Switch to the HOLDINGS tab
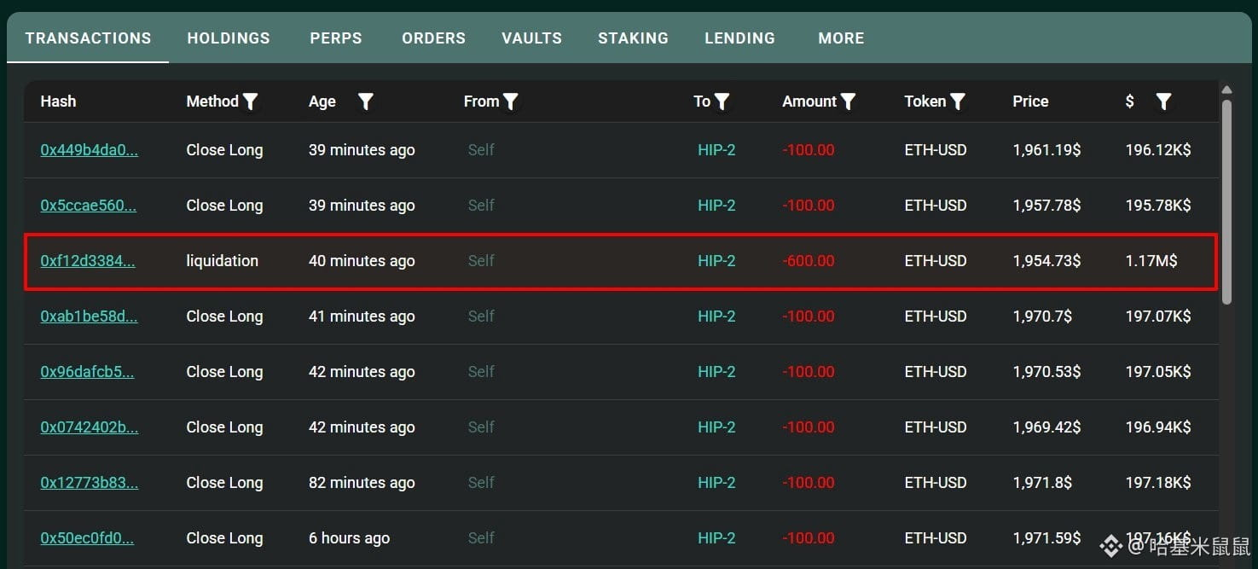1258x569 pixels. [x=229, y=38]
